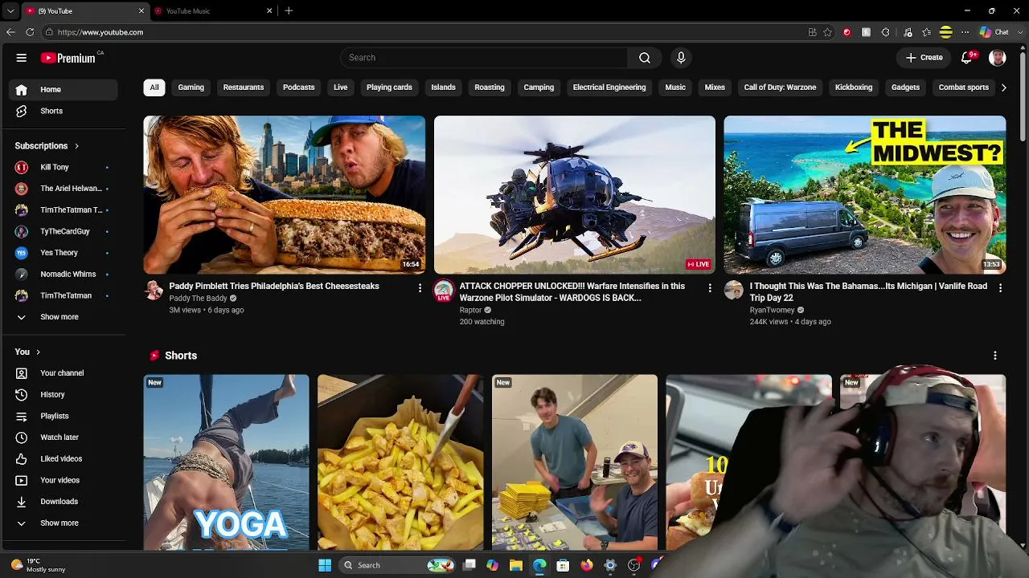Screen dimensions: 1029x578
Task: Open the tab search dropdown
Action: (x=10, y=11)
